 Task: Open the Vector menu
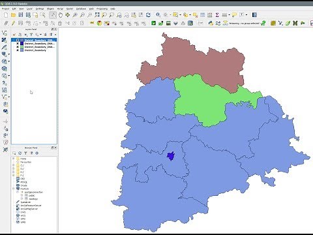coord(60,8)
